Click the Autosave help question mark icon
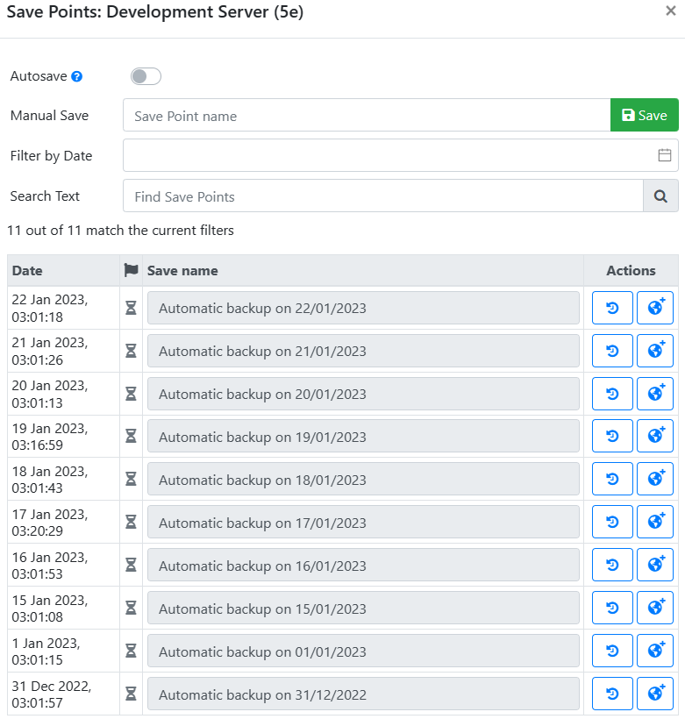The image size is (685, 719). point(77,77)
